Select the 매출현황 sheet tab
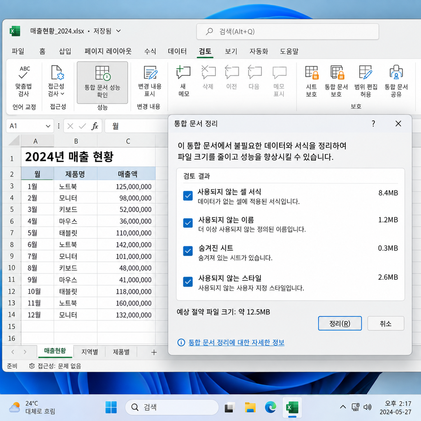This screenshot has width=421, height=421. pyautogui.click(x=55, y=351)
